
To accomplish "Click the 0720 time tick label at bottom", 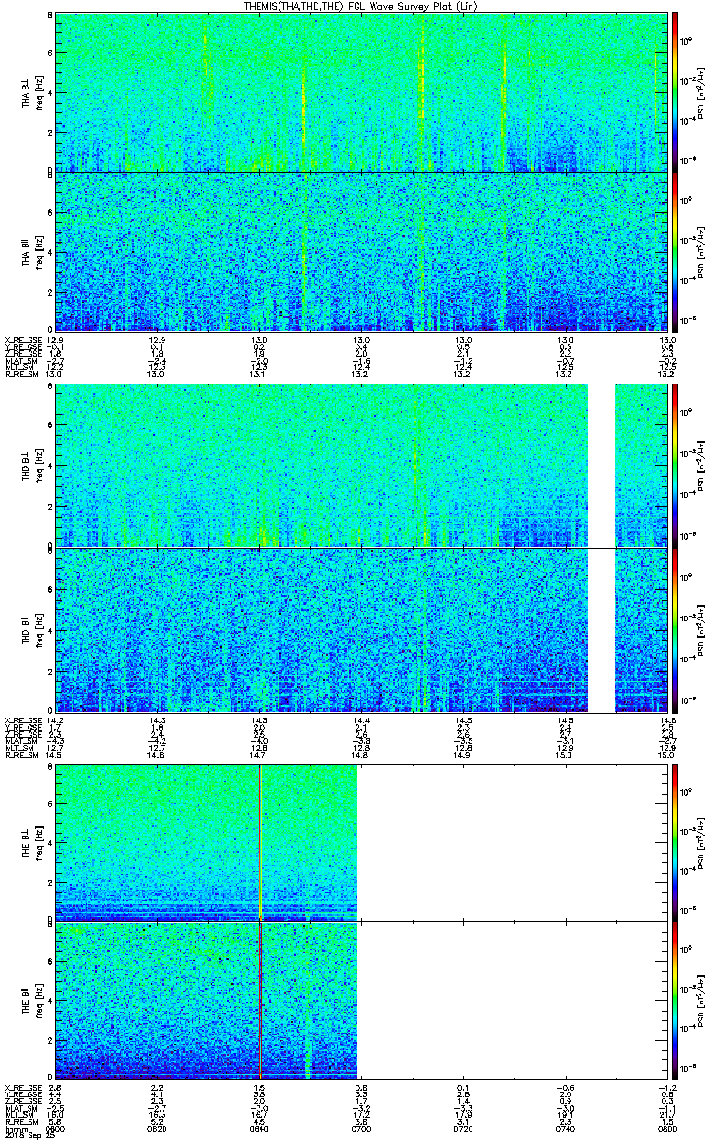I will coord(463,1128).
